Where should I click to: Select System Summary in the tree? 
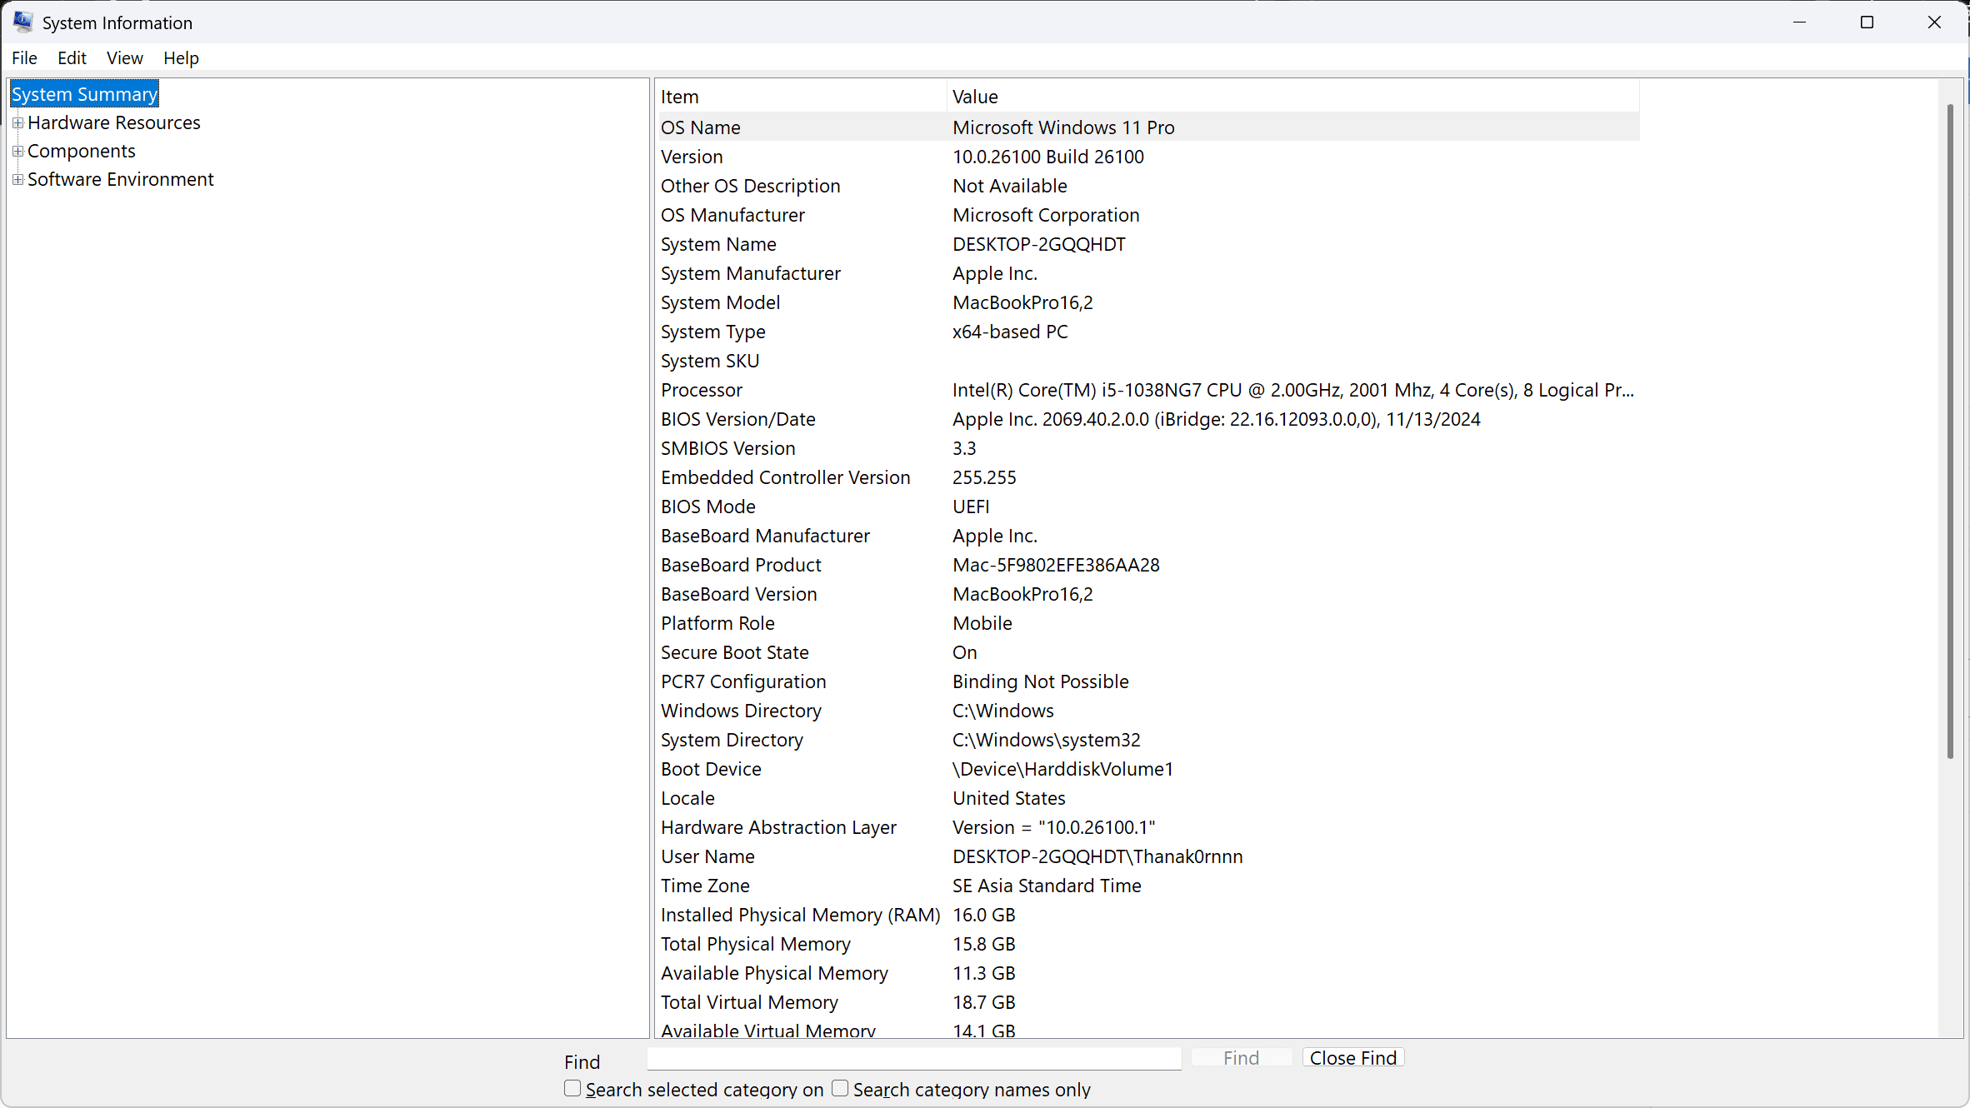(x=84, y=94)
